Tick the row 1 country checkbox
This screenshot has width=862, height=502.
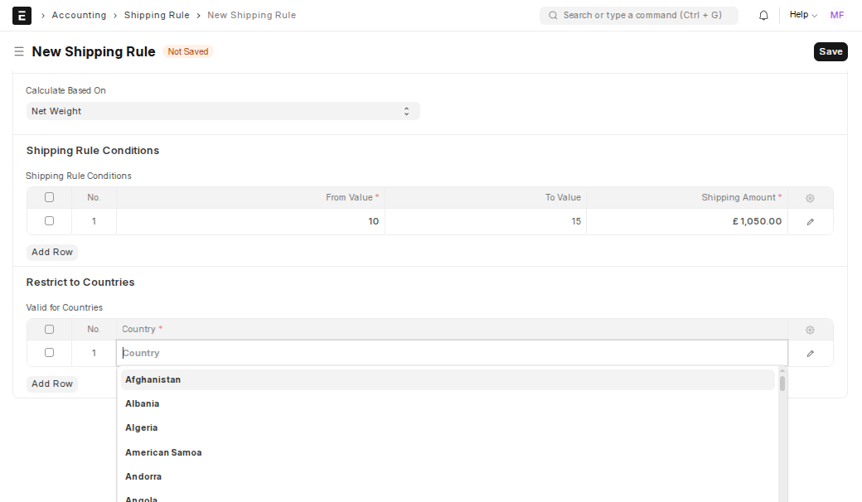[x=49, y=353]
